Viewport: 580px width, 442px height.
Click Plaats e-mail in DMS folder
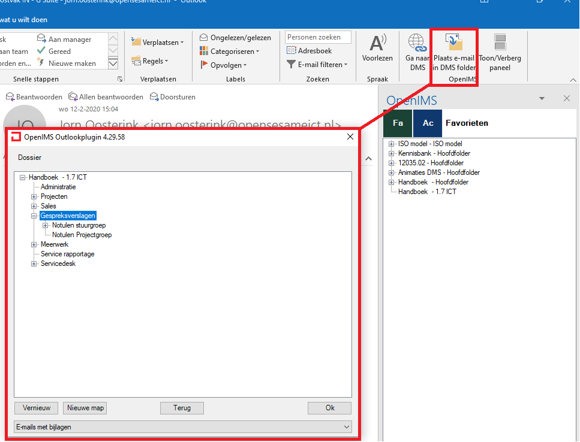[454, 53]
